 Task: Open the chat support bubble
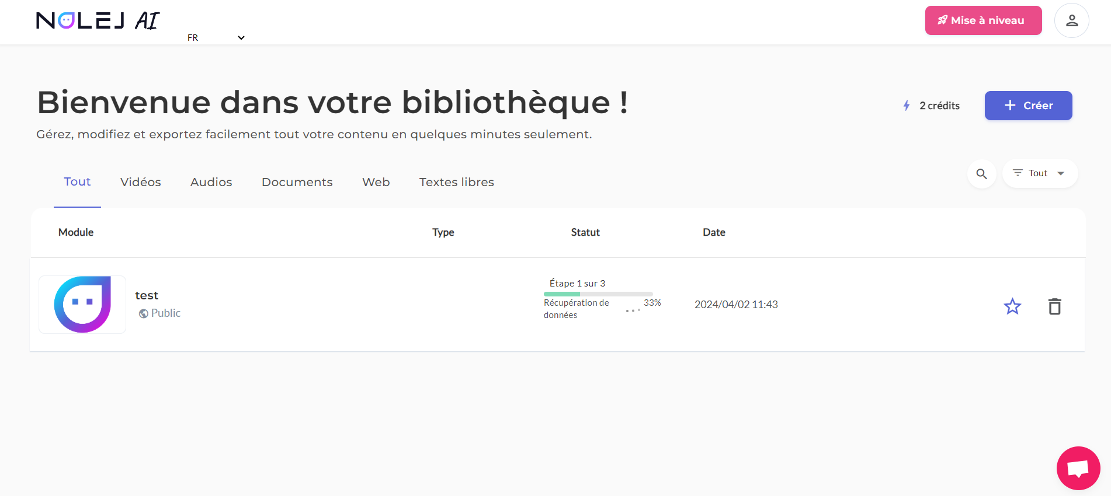coord(1078,468)
